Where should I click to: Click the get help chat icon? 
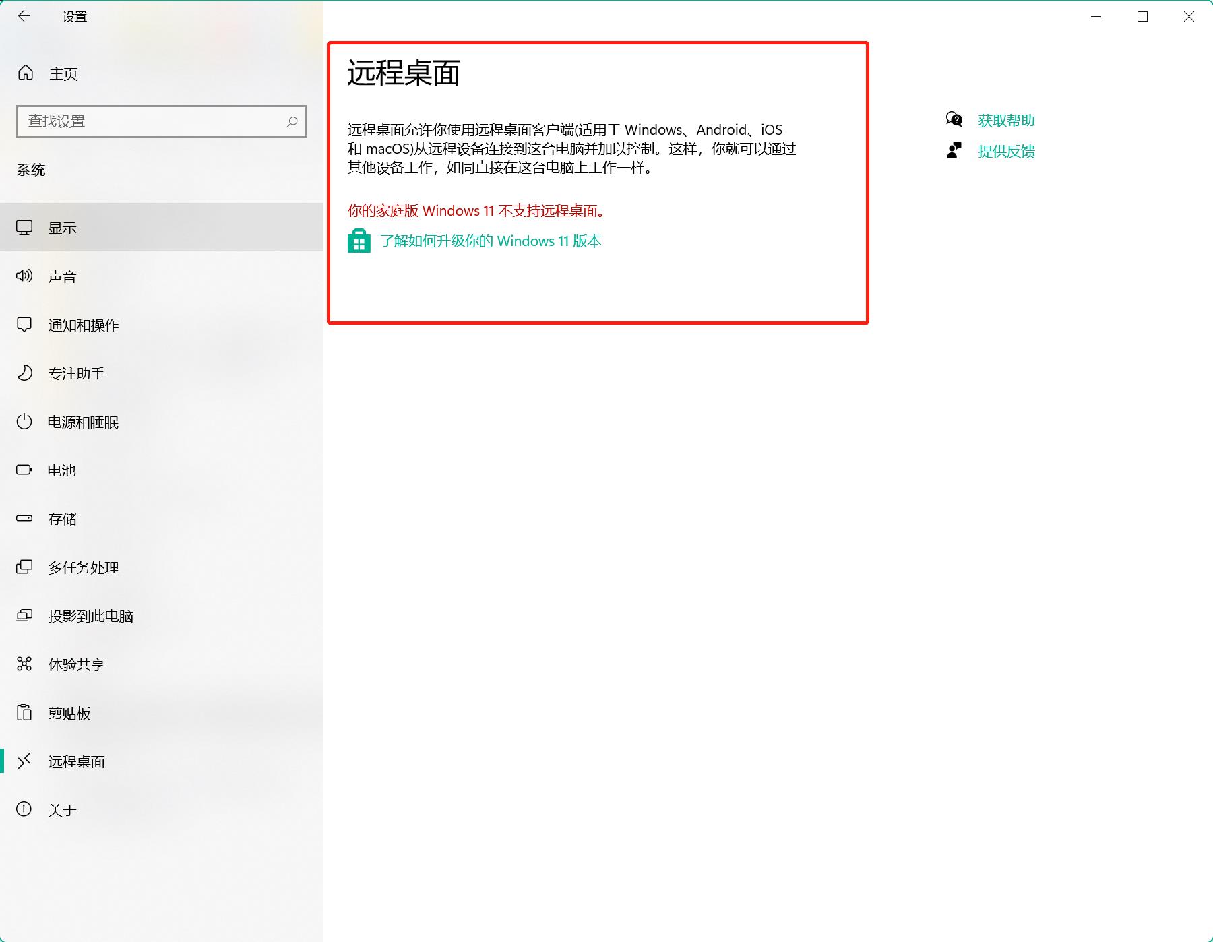954,120
